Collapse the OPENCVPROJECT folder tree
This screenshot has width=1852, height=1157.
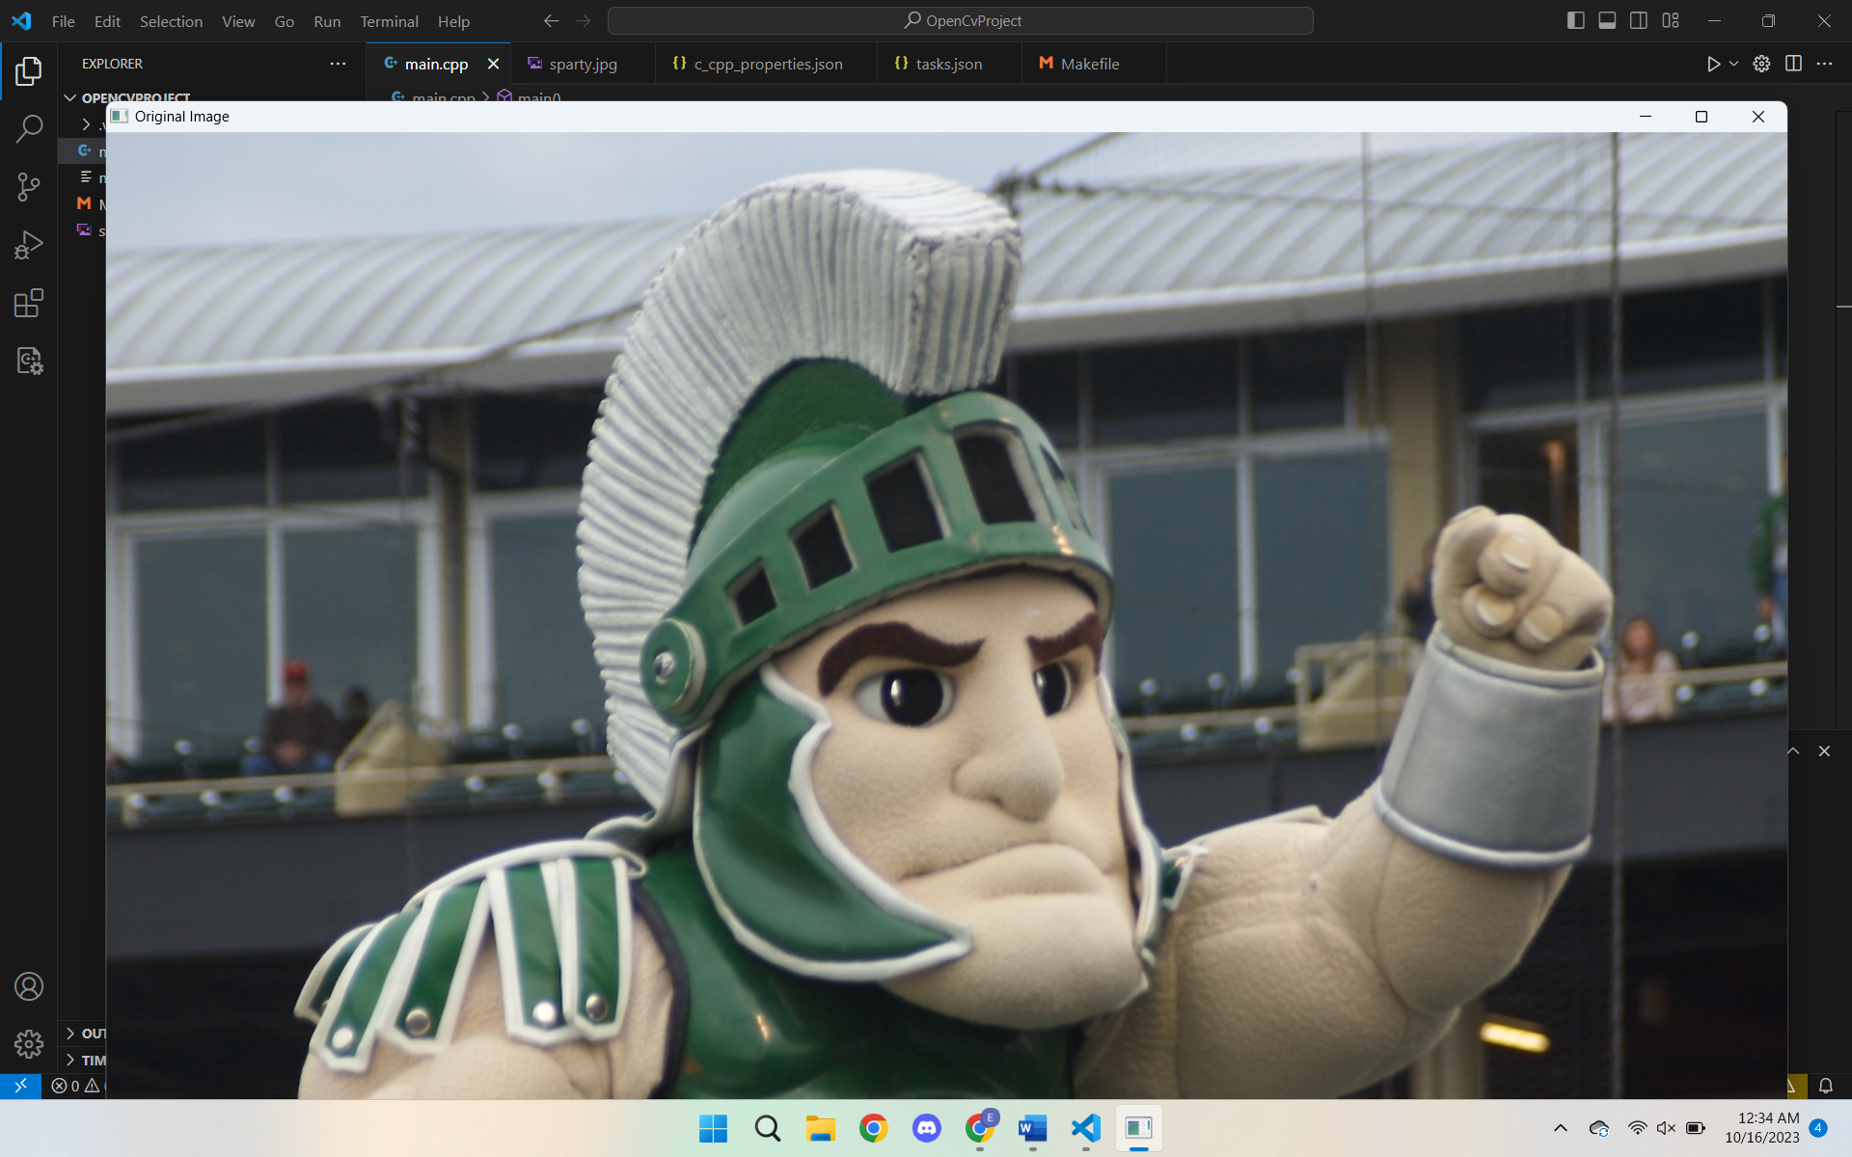pos(70,97)
